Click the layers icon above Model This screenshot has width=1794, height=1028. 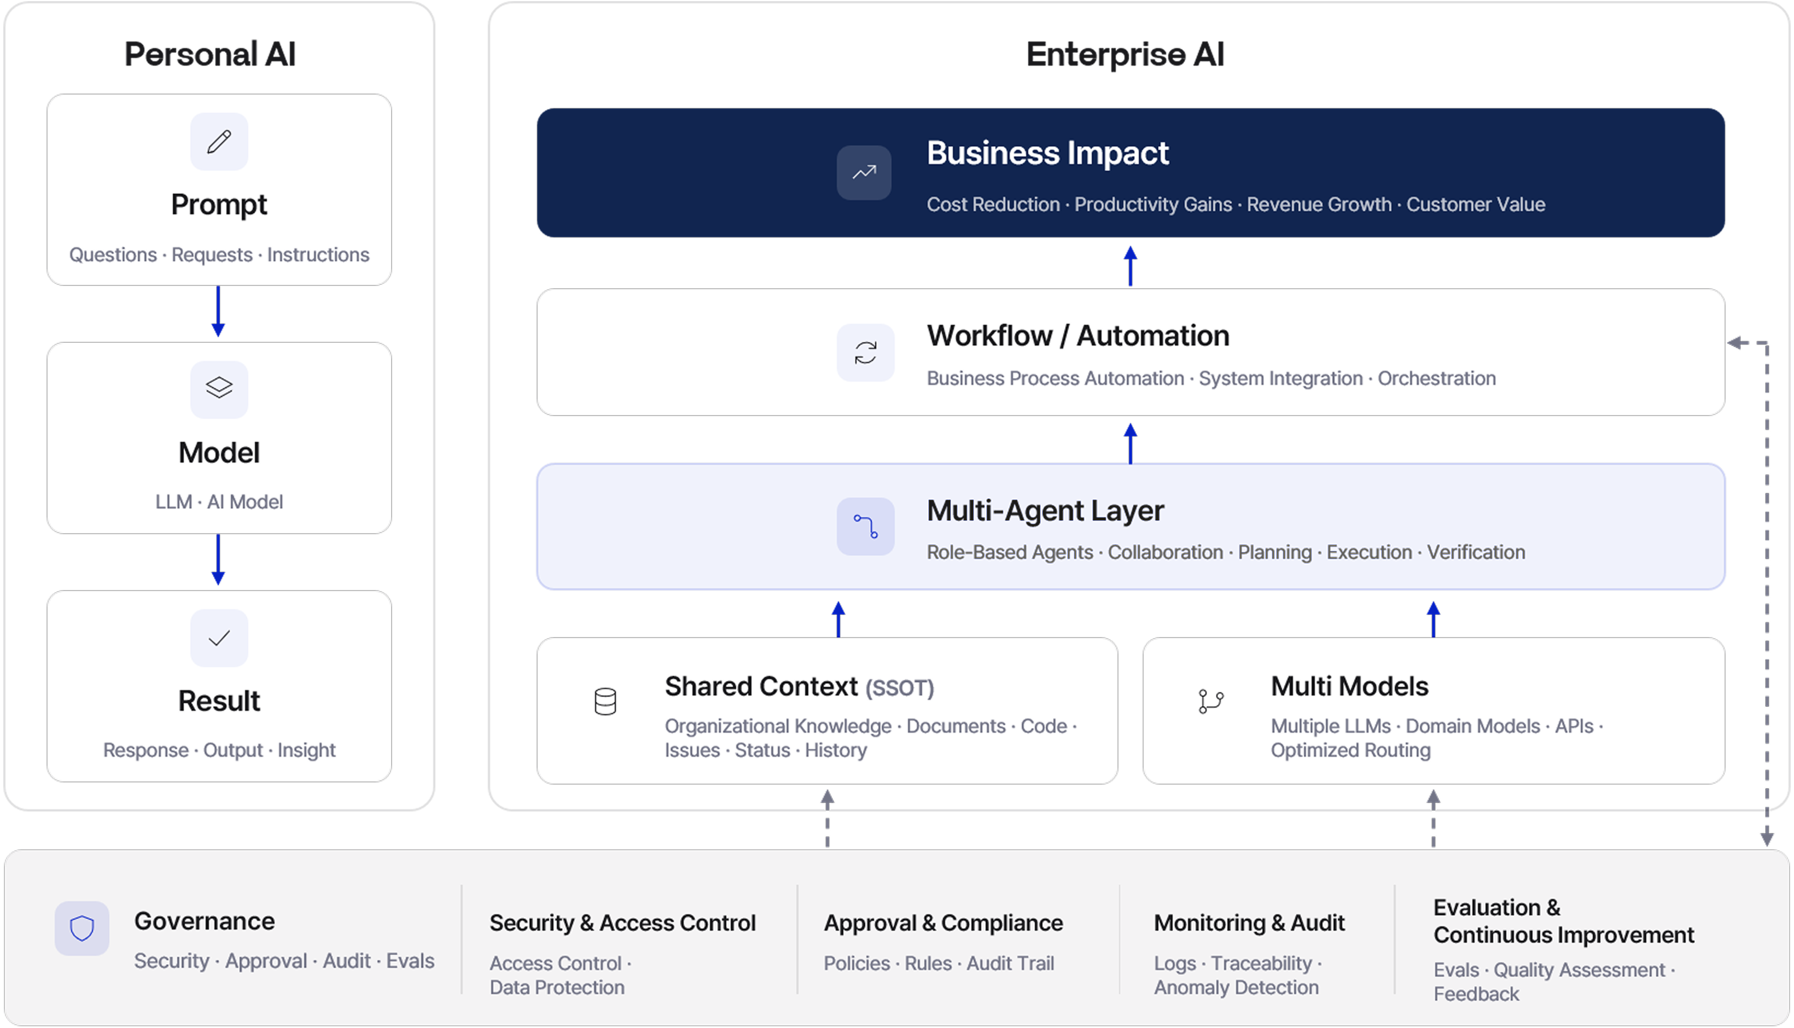coord(219,389)
